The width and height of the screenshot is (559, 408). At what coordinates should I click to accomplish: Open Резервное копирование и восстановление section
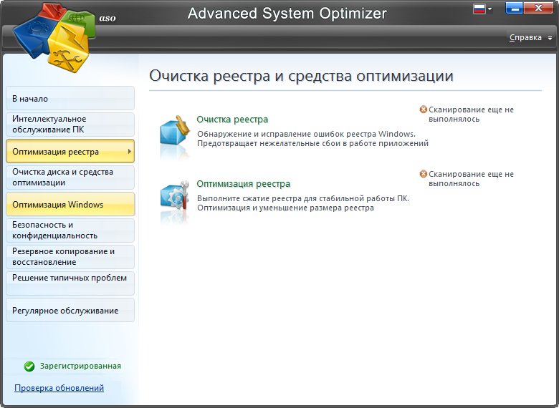(x=70, y=257)
